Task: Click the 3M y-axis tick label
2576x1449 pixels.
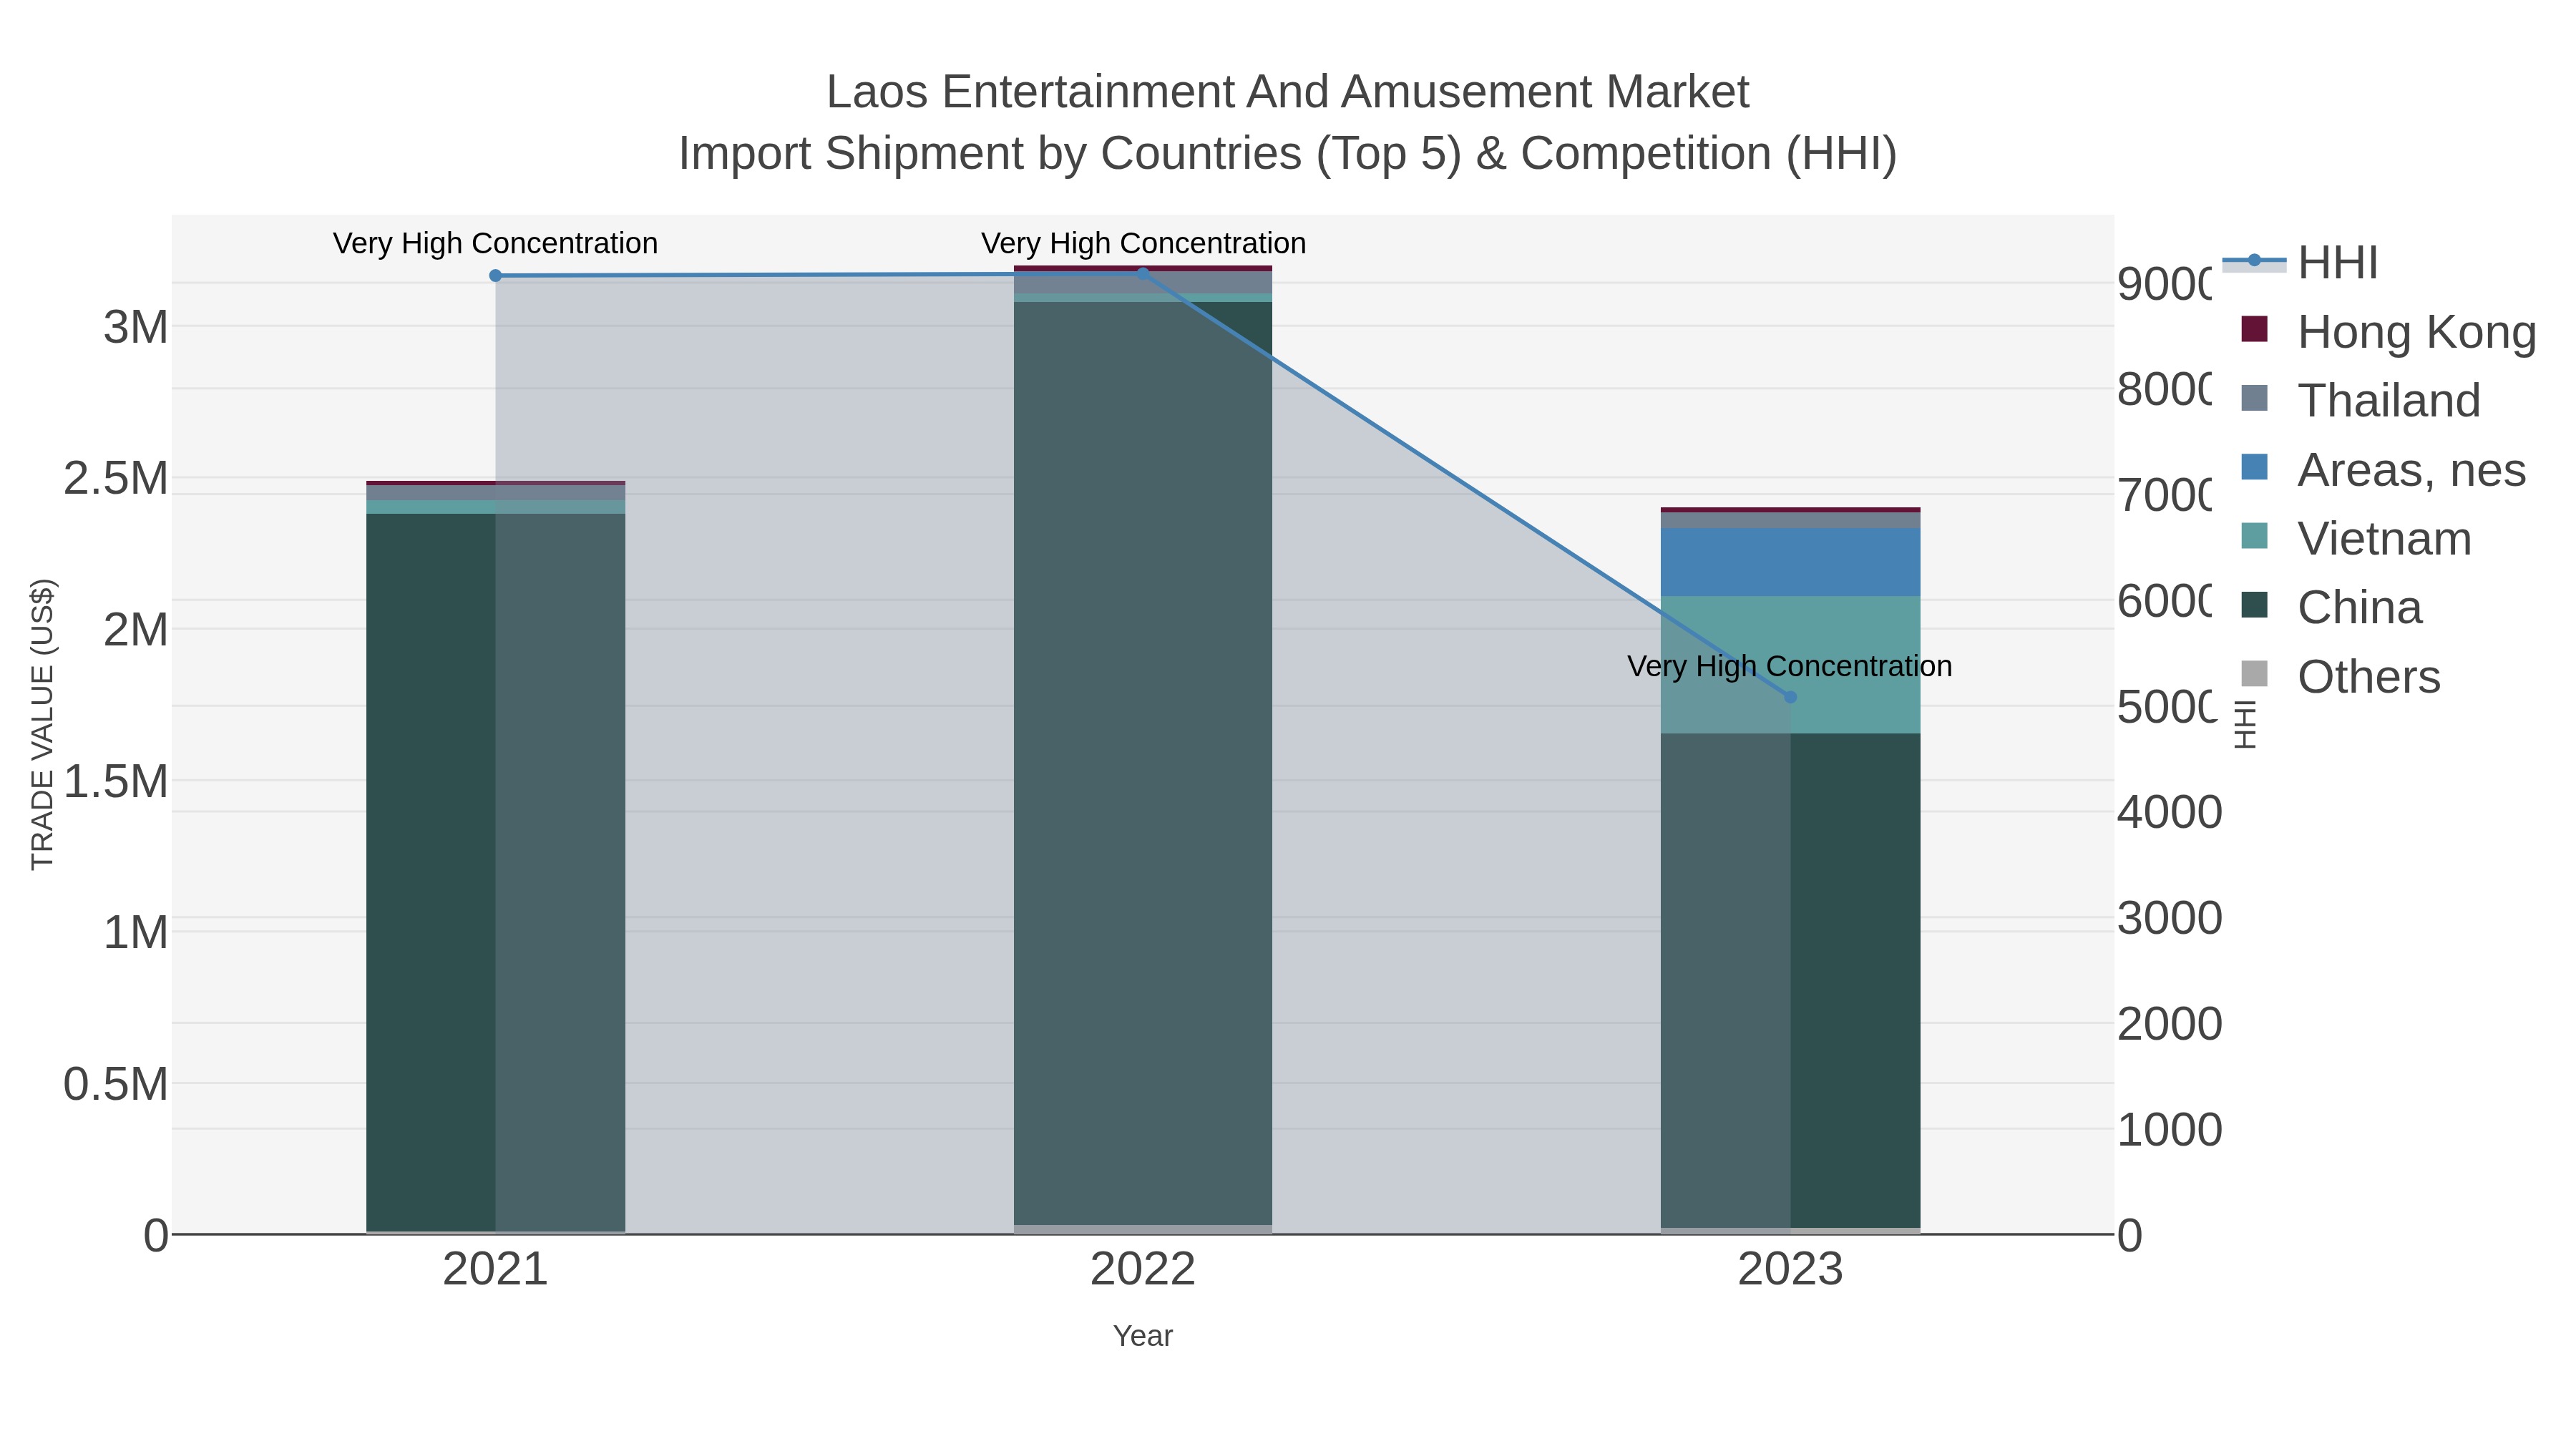Action: [136, 327]
